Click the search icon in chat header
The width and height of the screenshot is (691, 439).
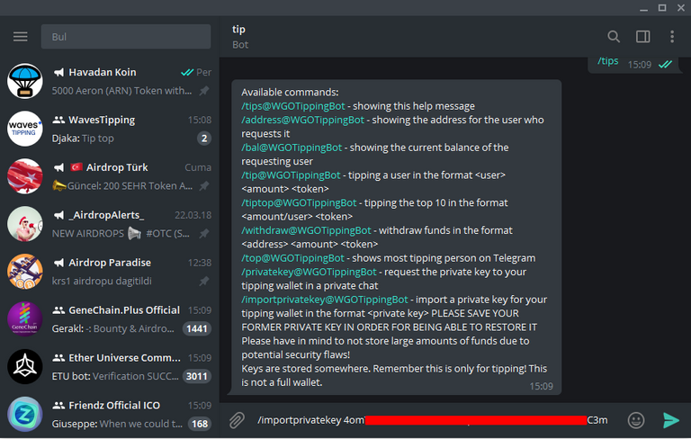pos(614,37)
